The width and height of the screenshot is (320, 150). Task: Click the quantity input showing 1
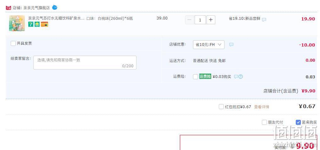(x=200, y=20)
